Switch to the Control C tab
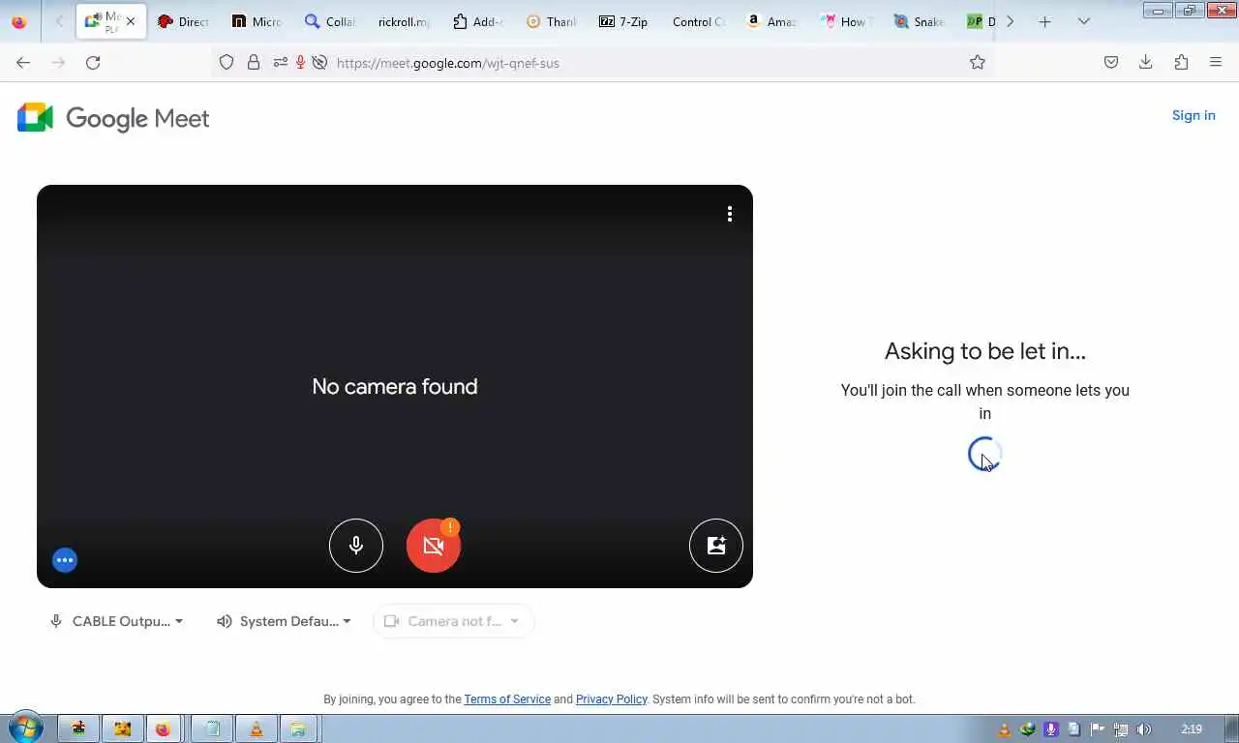The width and height of the screenshot is (1239, 743). click(x=698, y=21)
